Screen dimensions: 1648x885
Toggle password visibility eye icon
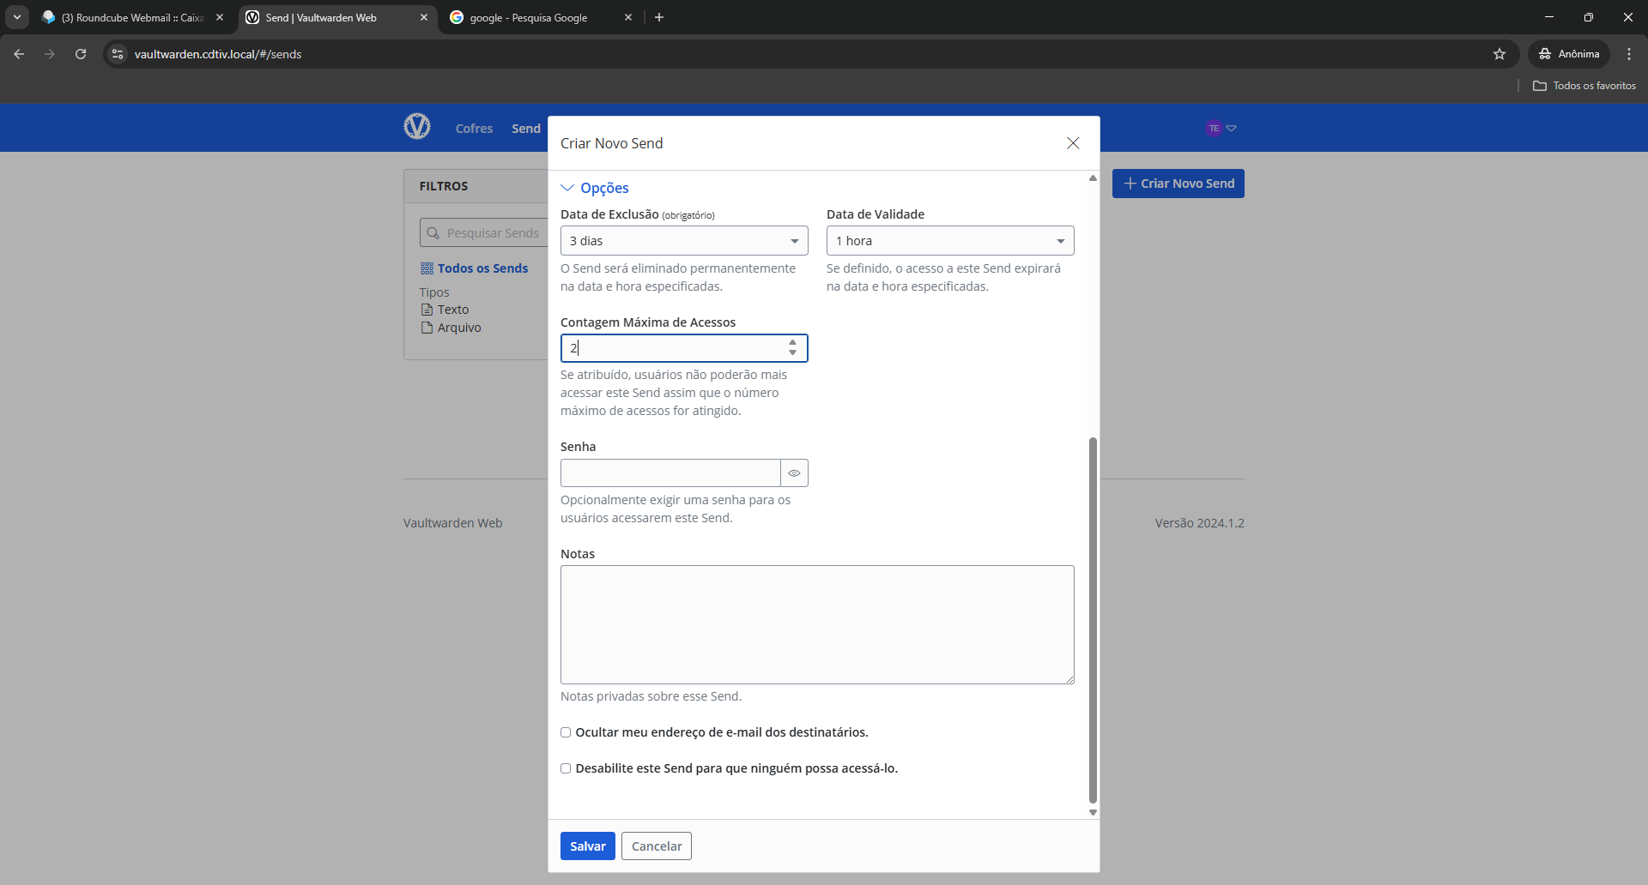click(794, 473)
